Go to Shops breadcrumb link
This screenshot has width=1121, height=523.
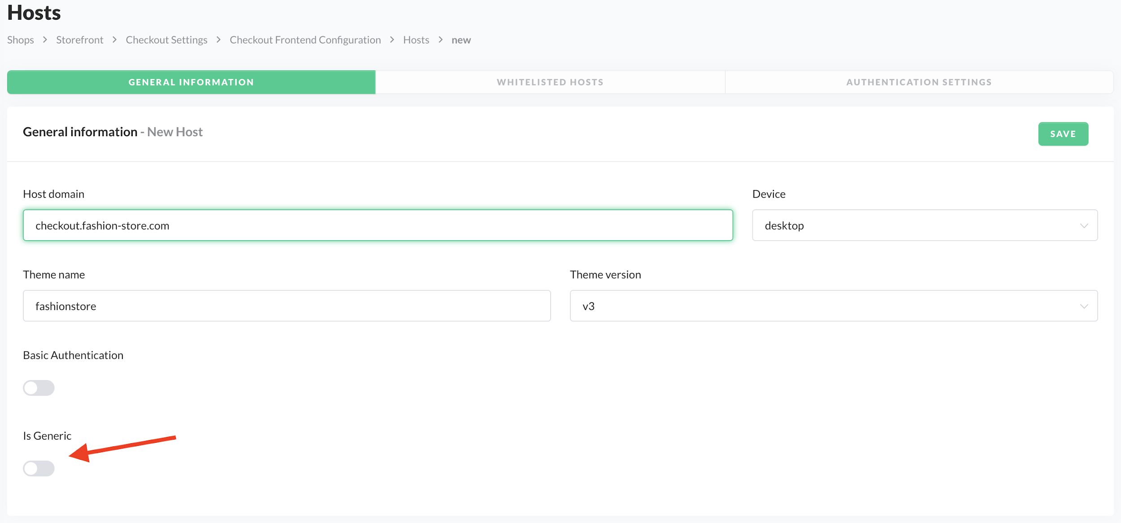coord(21,40)
